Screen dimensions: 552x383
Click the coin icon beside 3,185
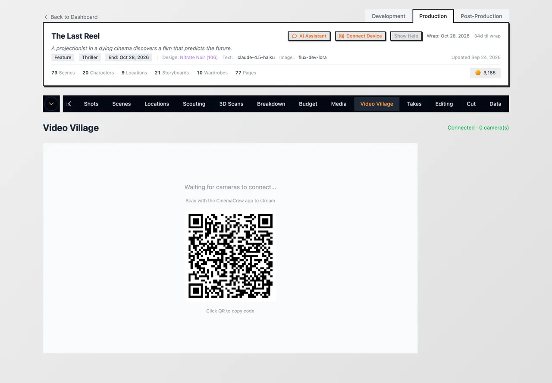(x=478, y=73)
